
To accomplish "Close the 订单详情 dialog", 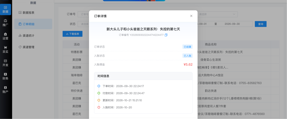I will pos(191,16).
